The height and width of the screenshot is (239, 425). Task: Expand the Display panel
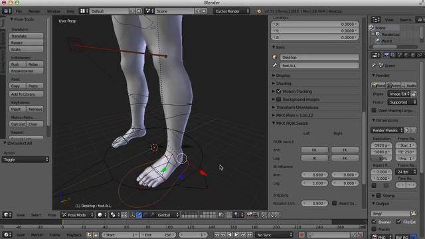(x=283, y=75)
